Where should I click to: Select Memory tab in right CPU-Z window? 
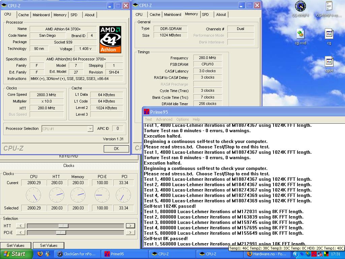tap(191, 14)
